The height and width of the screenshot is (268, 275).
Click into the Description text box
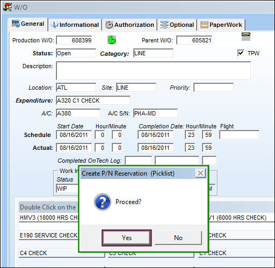(153, 71)
